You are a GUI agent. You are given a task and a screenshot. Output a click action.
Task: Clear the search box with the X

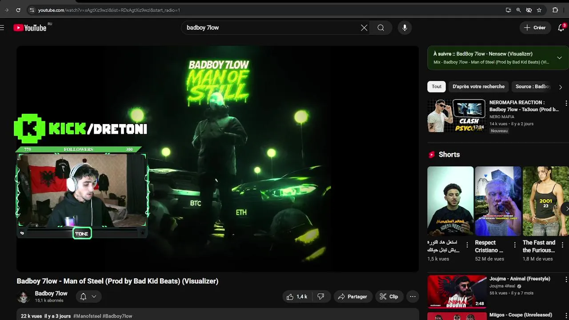(x=364, y=28)
